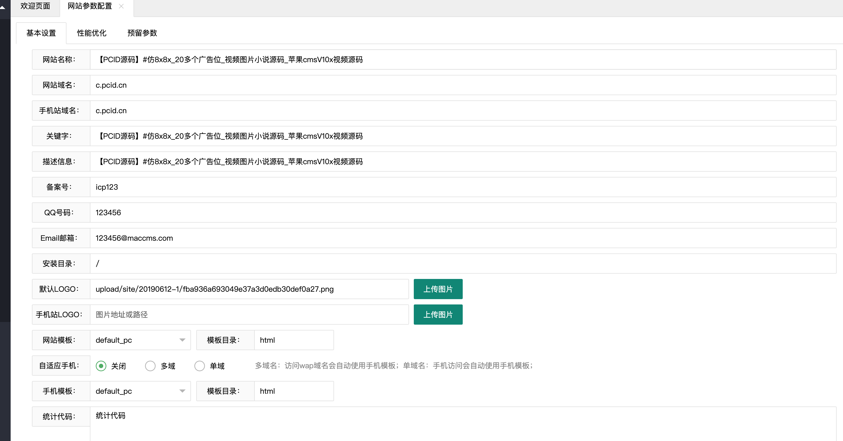
Task: Edit the Email邮箱 field
Action: 463,238
